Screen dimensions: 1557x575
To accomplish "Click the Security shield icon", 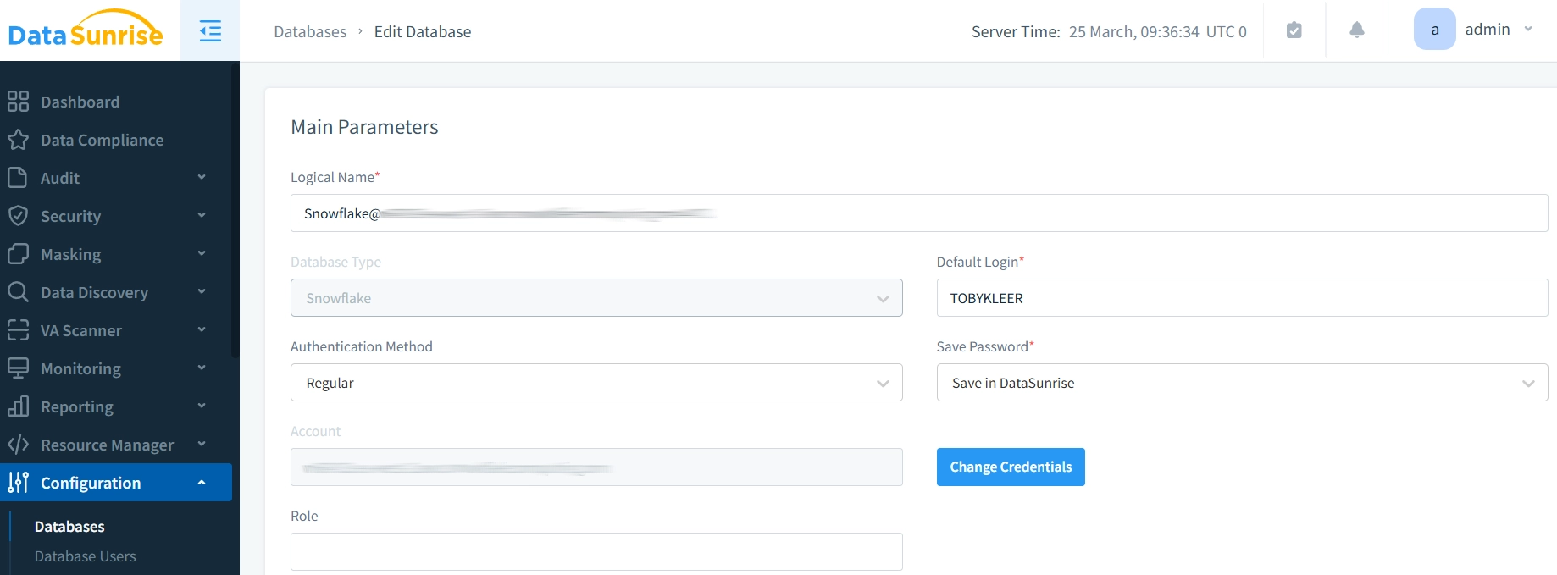I will click(18, 216).
